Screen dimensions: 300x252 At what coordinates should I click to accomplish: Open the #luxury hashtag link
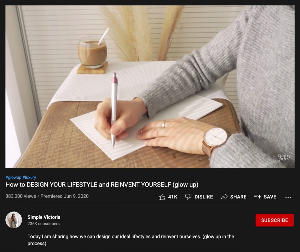29,177
